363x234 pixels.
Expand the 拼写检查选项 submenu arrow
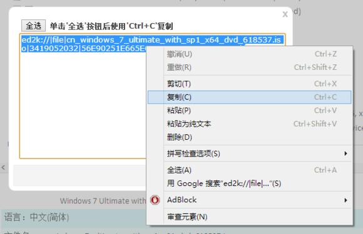(x=345, y=154)
